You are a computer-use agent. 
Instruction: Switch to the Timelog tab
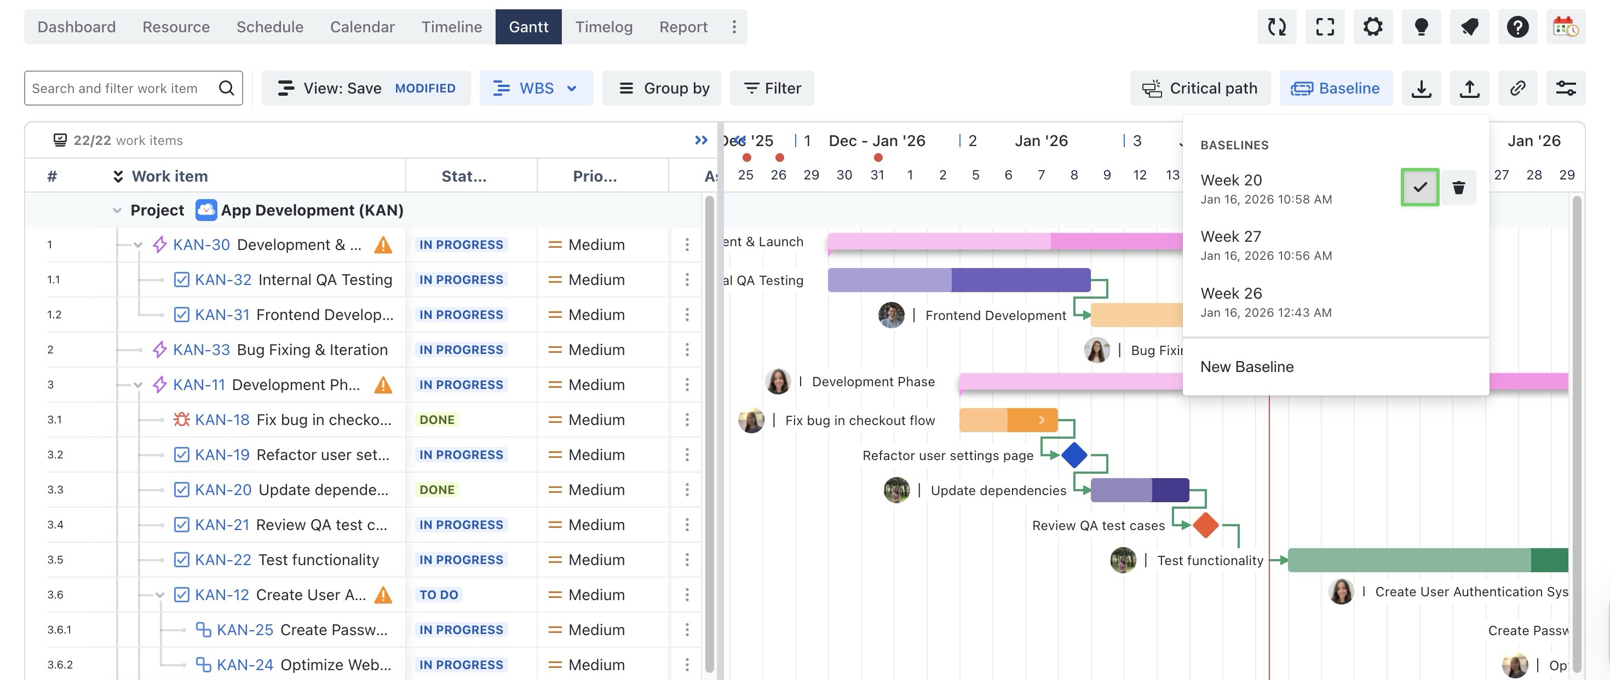pyautogui.click(x=603, y=27)
